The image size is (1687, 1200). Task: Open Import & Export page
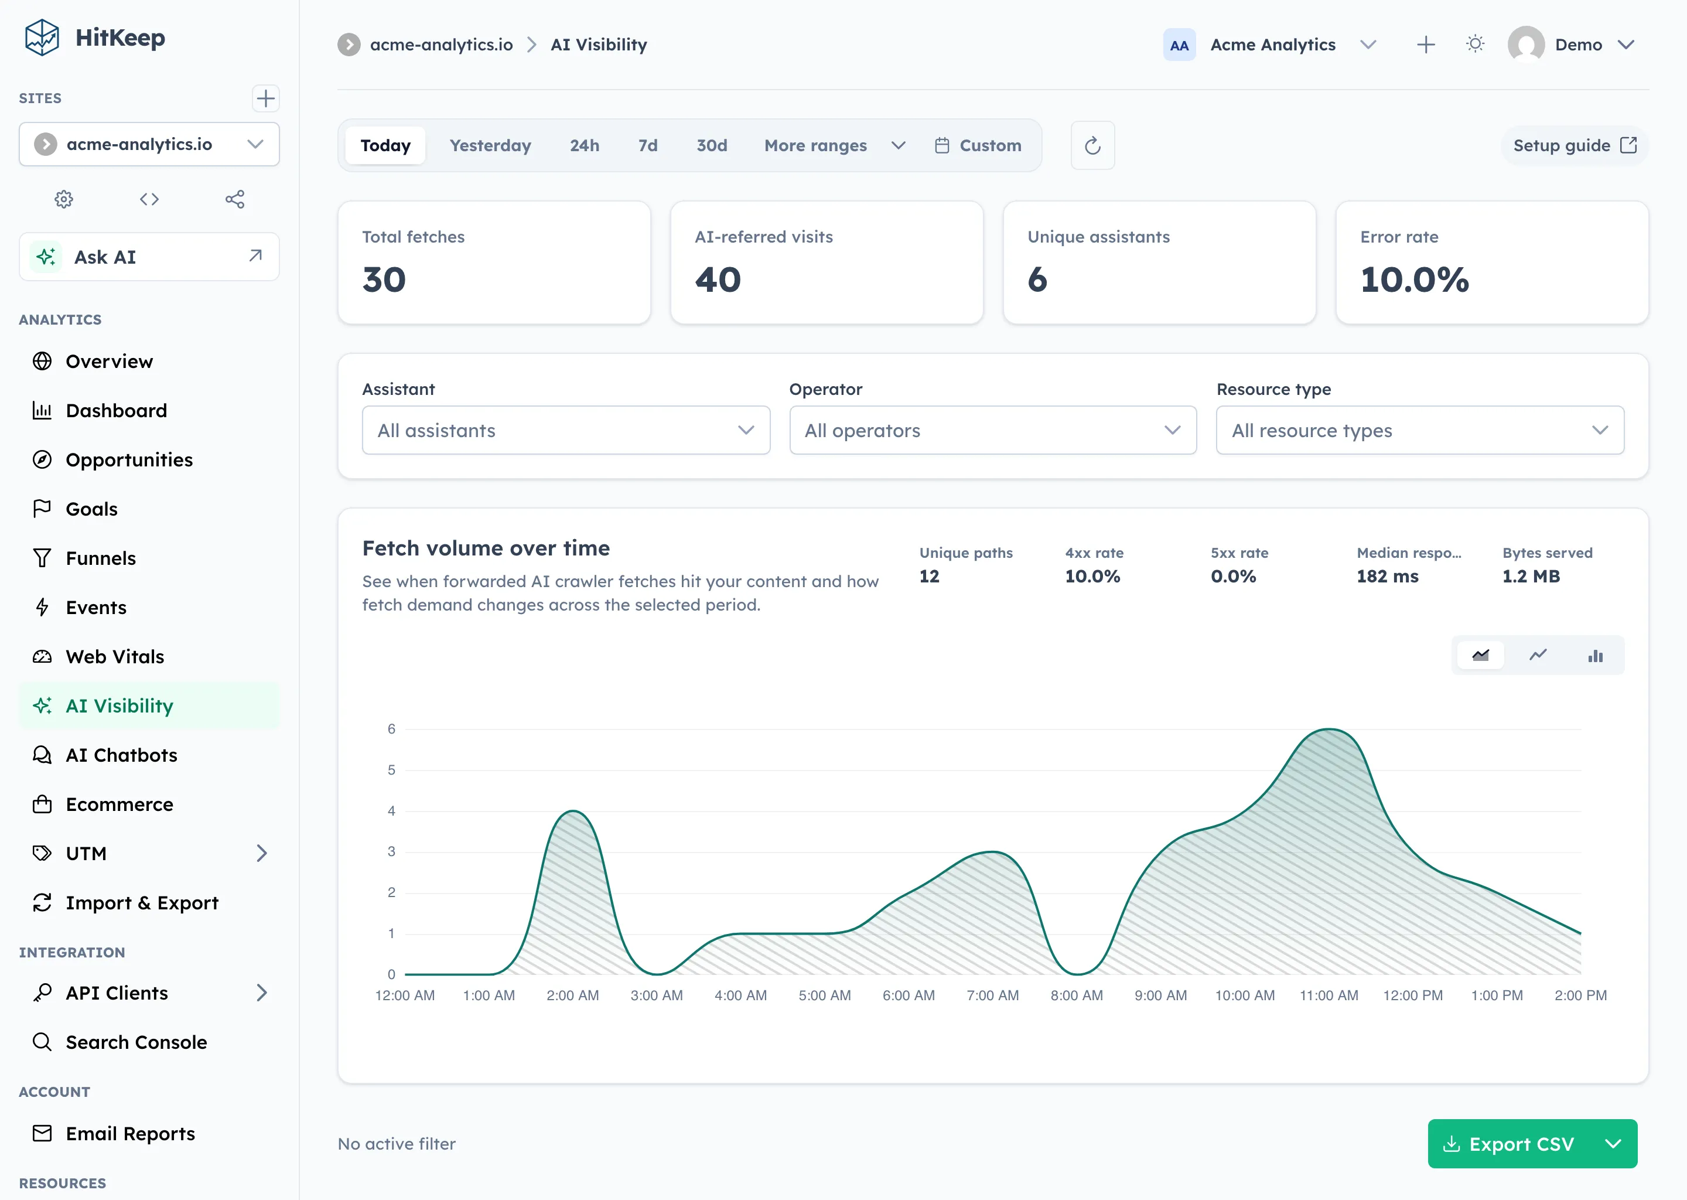coord(149,903)
